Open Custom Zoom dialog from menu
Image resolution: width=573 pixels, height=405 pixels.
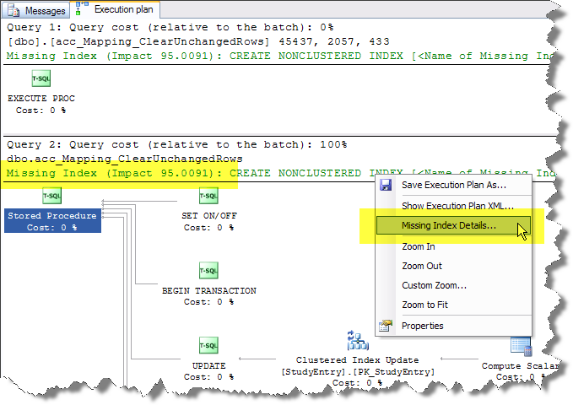pos(434,285)
